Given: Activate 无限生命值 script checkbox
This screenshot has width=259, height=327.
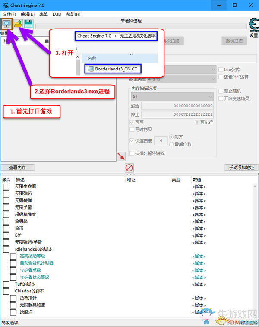Looking at the screenshot, I should pos(6,187).
